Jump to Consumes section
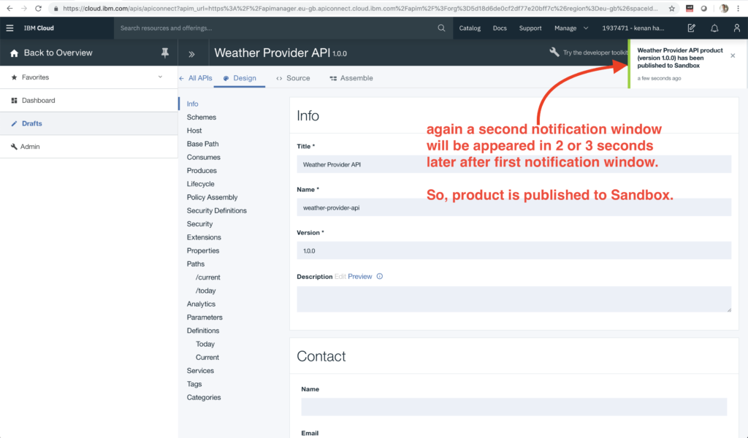 pos(204,157)
